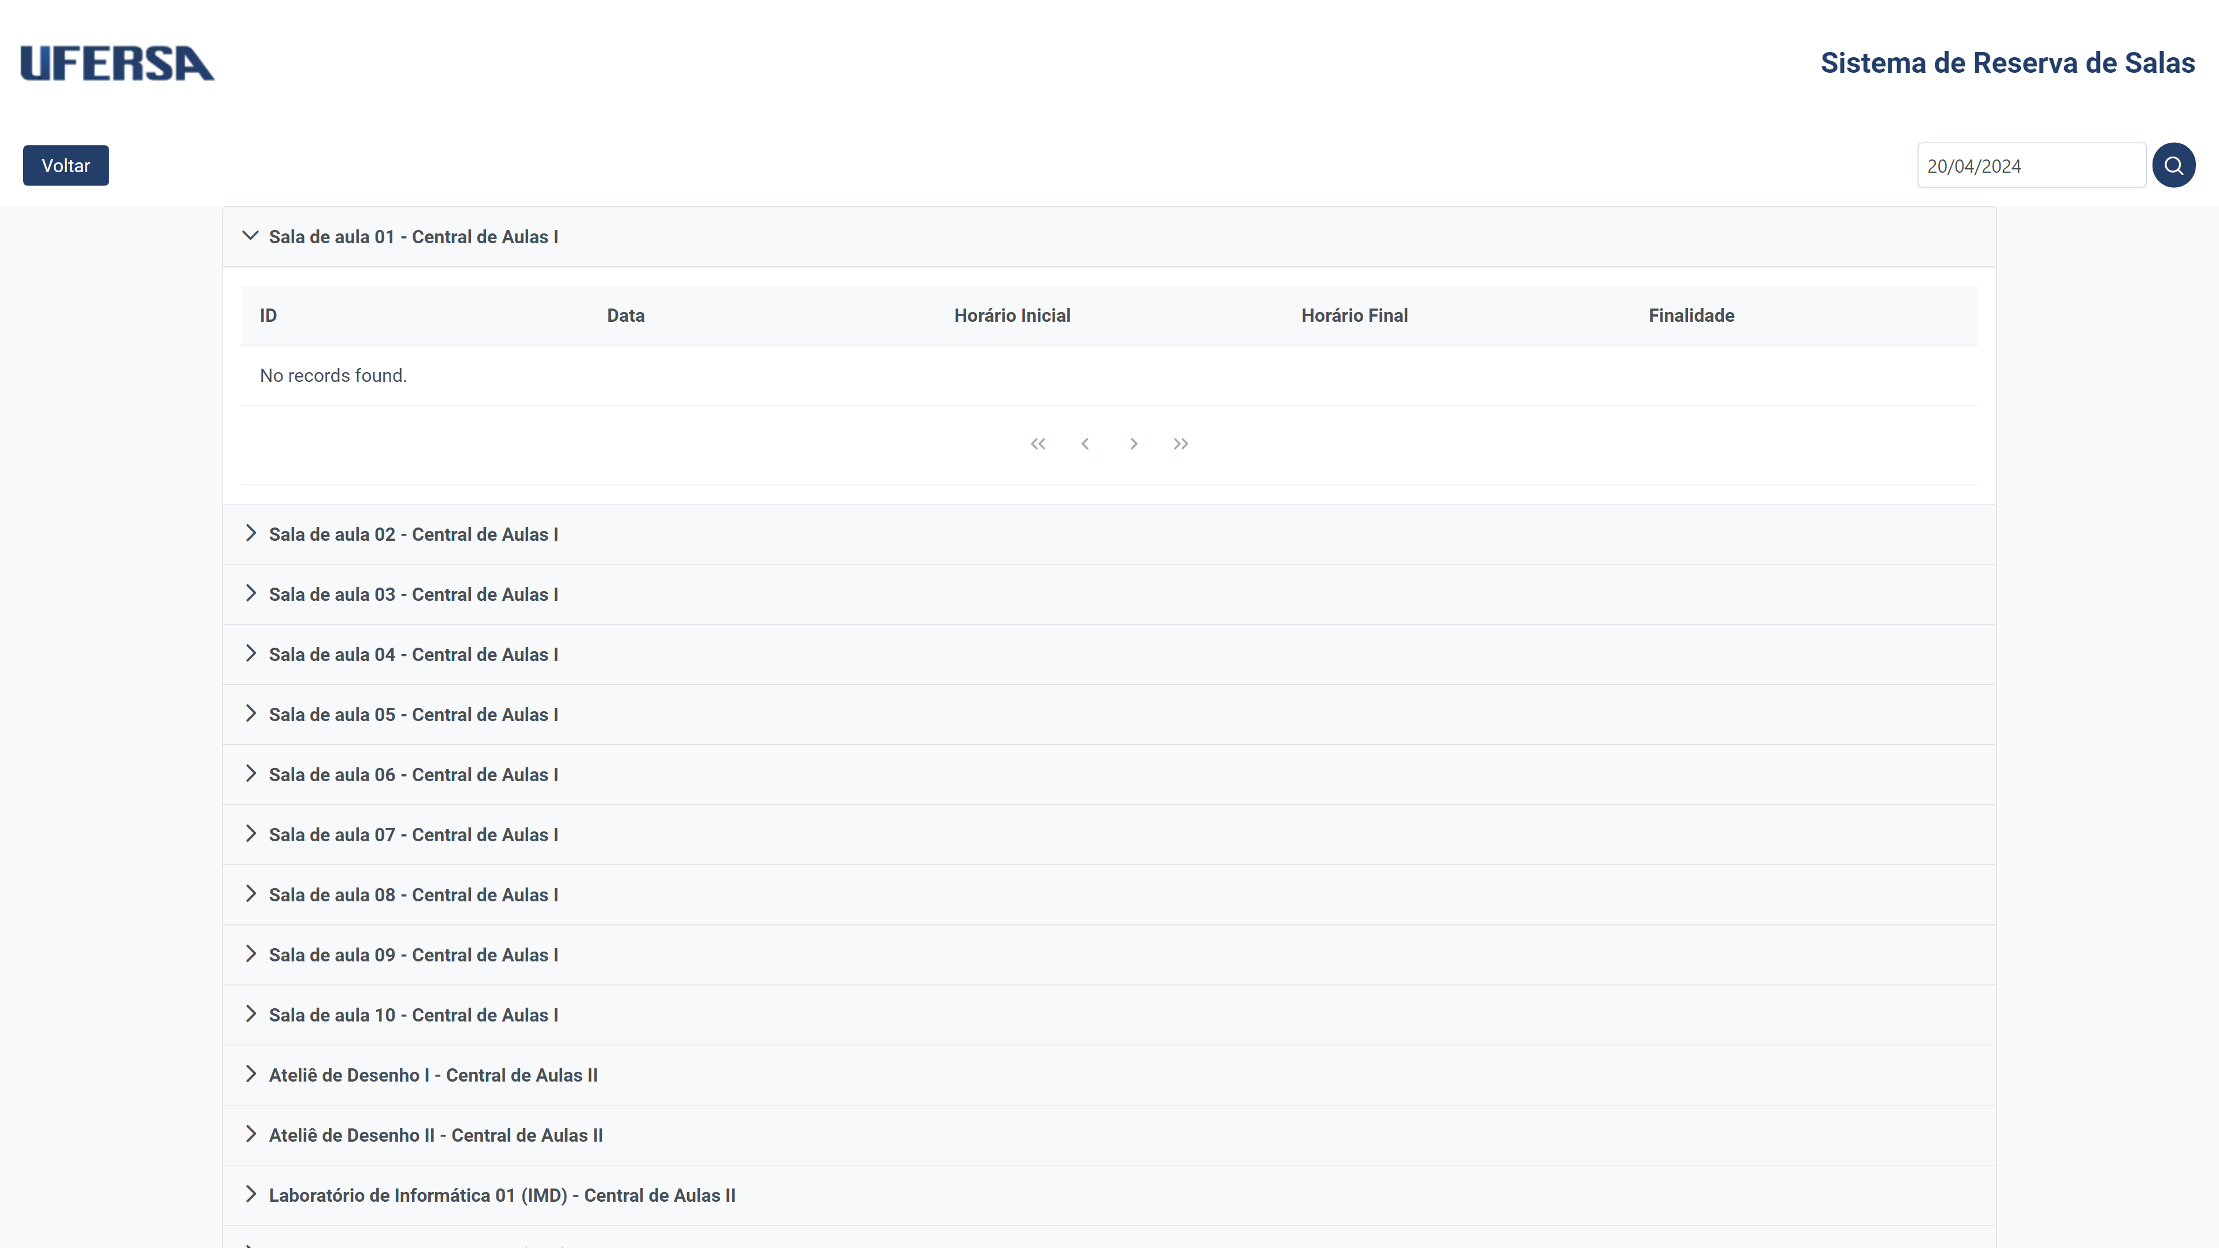Expand Sala de aula 04 chevron
2219x1248 pixels.
click(x=251, y=653)
